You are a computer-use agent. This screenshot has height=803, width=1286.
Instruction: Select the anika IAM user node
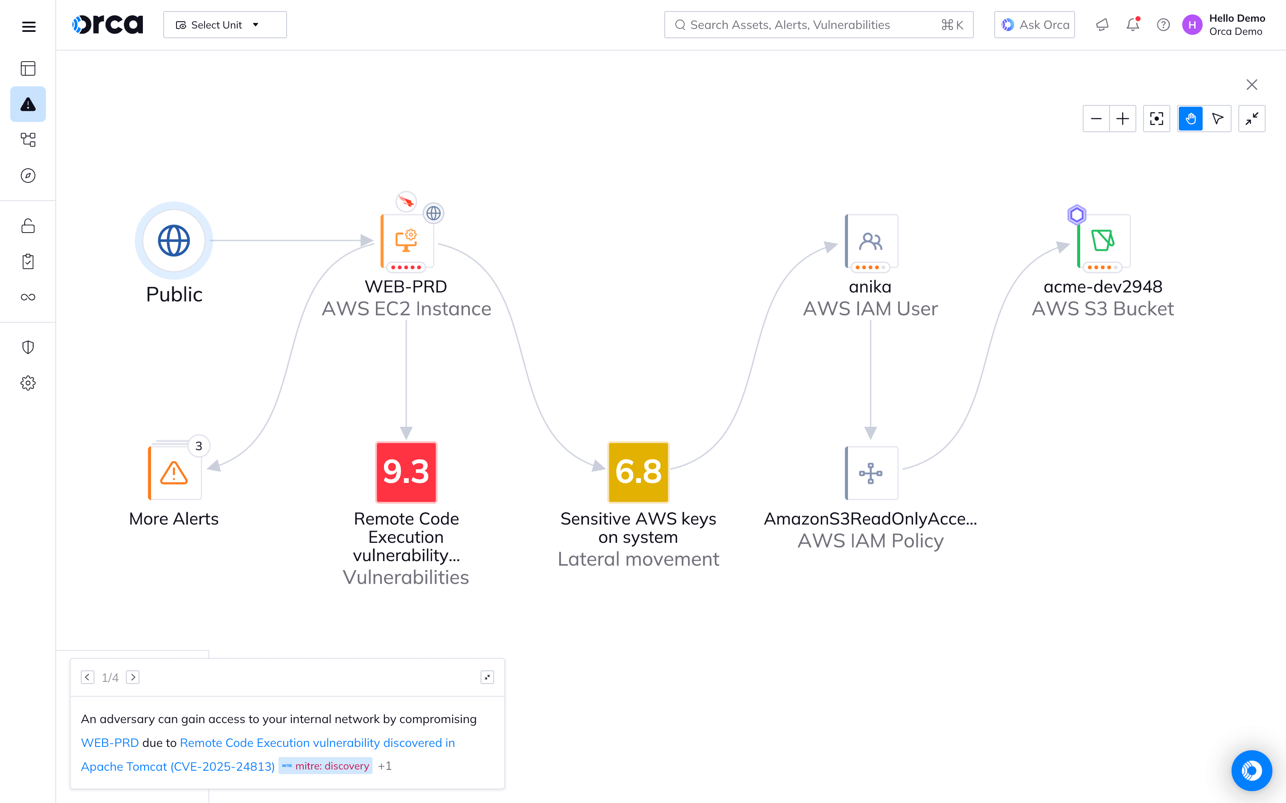(x=871, y=241)
